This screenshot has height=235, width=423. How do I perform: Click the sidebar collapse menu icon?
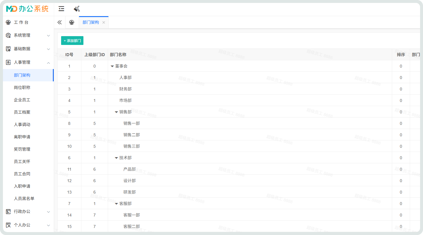(x=61, y=9)
